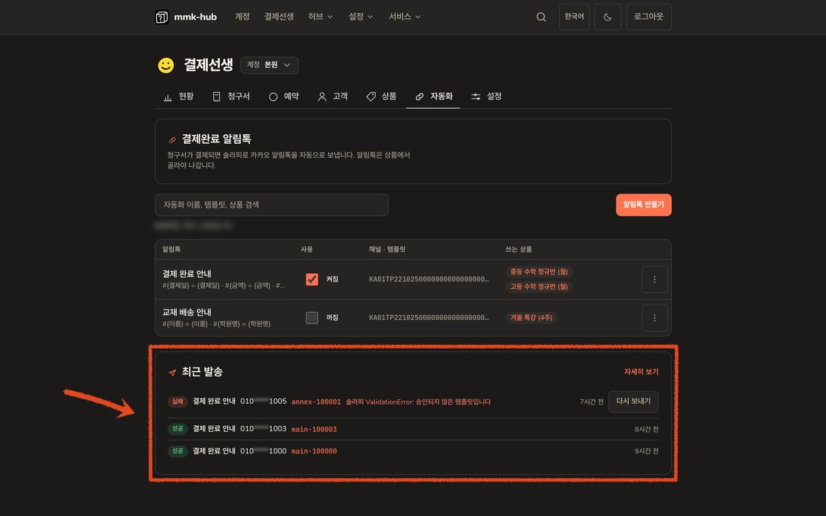
Task: Click the template ID in 결제 완료 안내 row
Action: click(x=430, y=279)
